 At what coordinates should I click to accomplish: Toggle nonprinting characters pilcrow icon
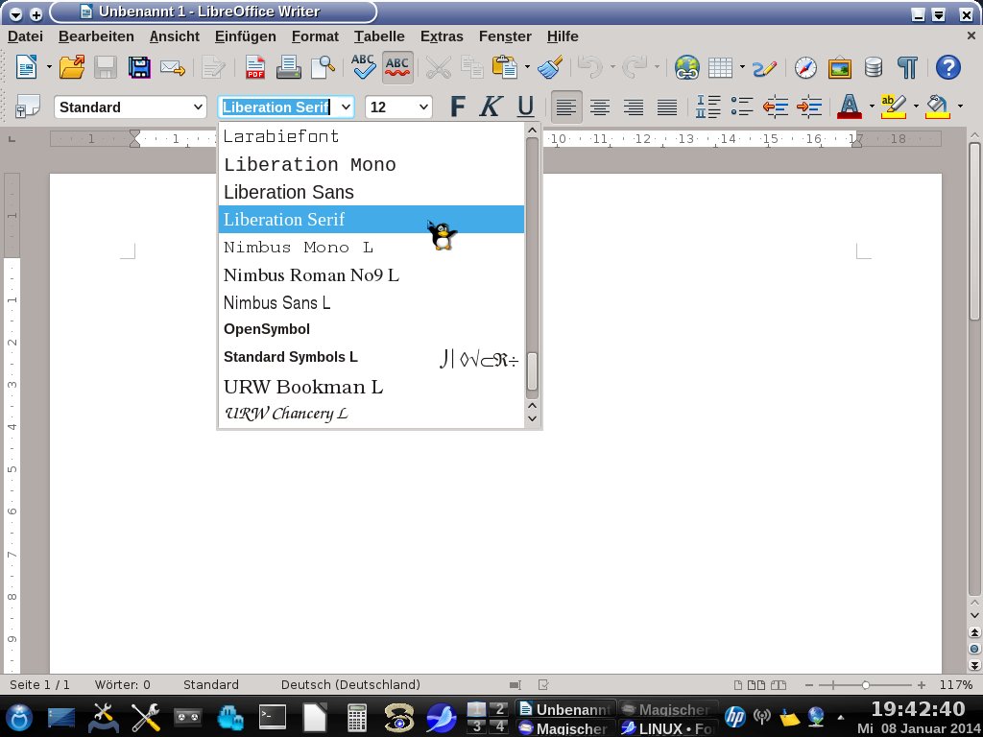click(907, 67)
